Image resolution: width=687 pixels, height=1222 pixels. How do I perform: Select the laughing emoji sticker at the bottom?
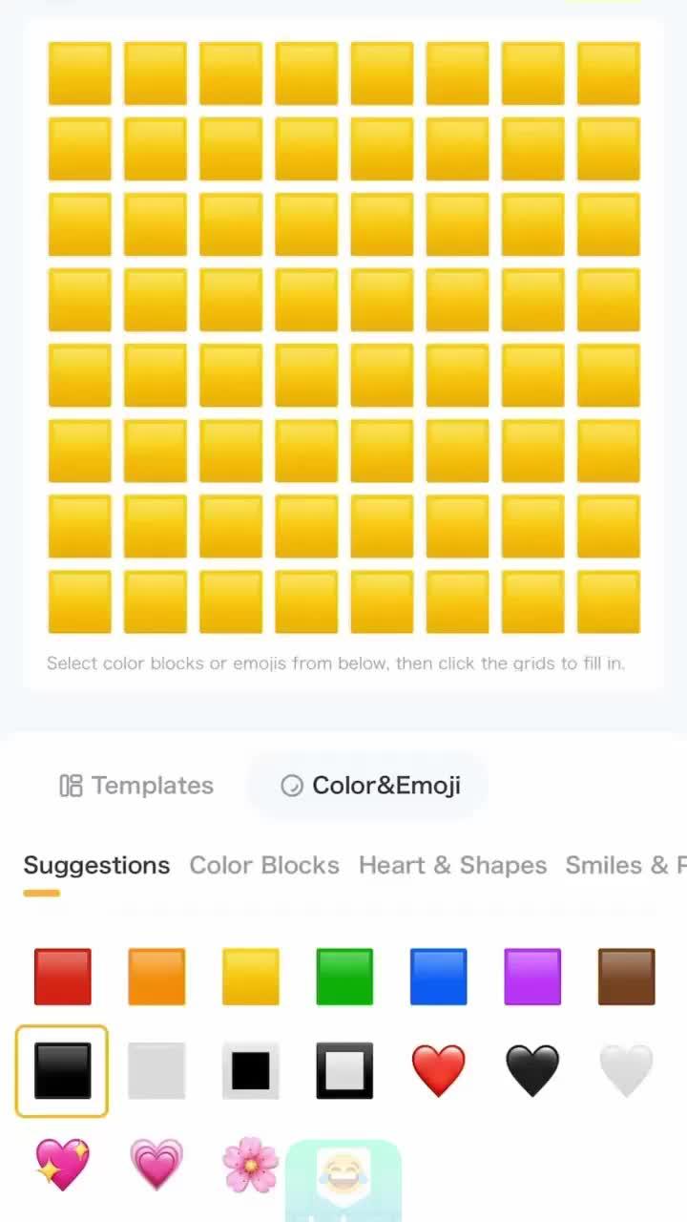tap(343, 1181)
